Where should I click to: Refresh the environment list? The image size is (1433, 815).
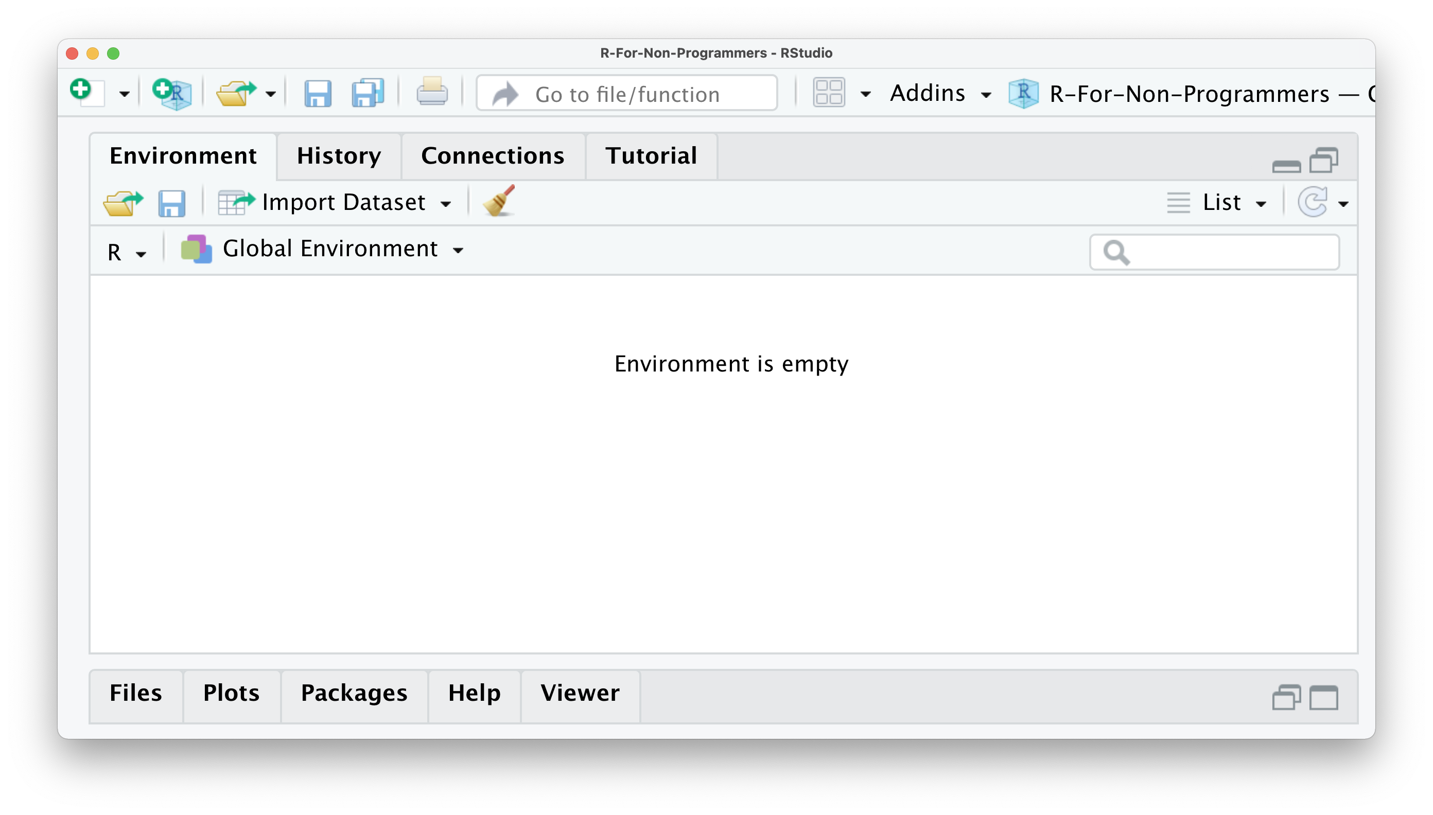(1312, 203)
